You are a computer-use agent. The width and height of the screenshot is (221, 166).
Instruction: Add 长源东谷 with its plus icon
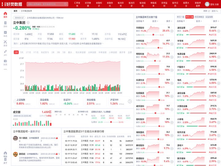172,83
